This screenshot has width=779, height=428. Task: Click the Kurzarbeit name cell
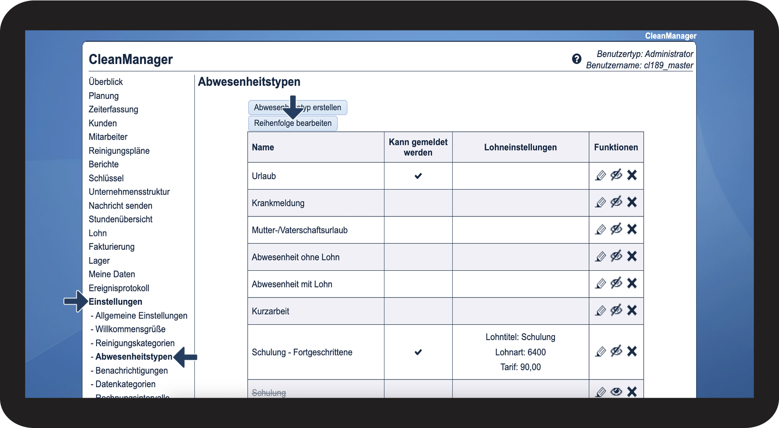pyautogui.click(x=316, y=311)
